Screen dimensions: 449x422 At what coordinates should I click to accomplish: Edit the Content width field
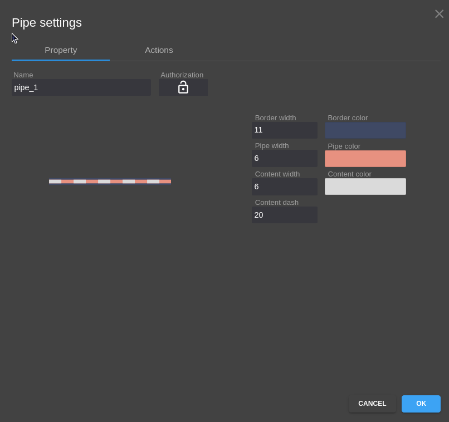[x=285, y=187]
